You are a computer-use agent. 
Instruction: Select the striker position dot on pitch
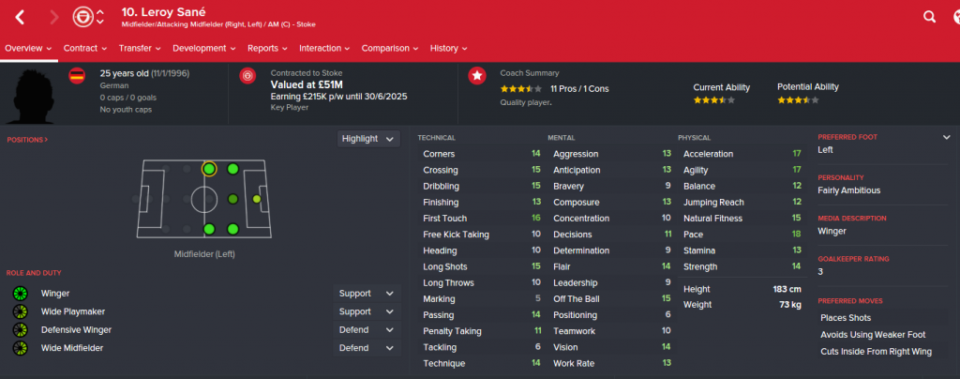click(x=257, y=199)
